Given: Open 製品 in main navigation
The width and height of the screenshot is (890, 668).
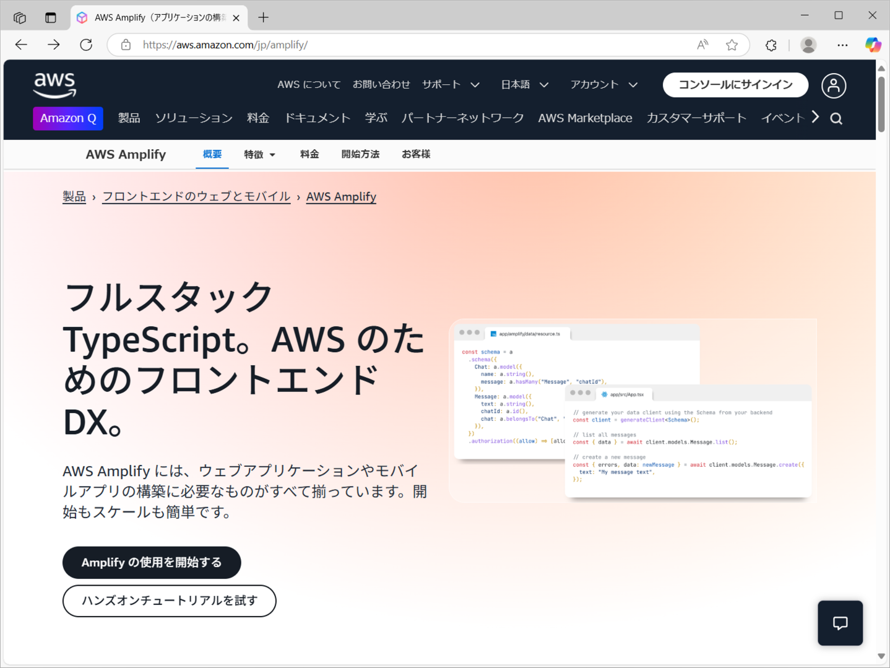Looking at the screenshot, I should point(129,118).
